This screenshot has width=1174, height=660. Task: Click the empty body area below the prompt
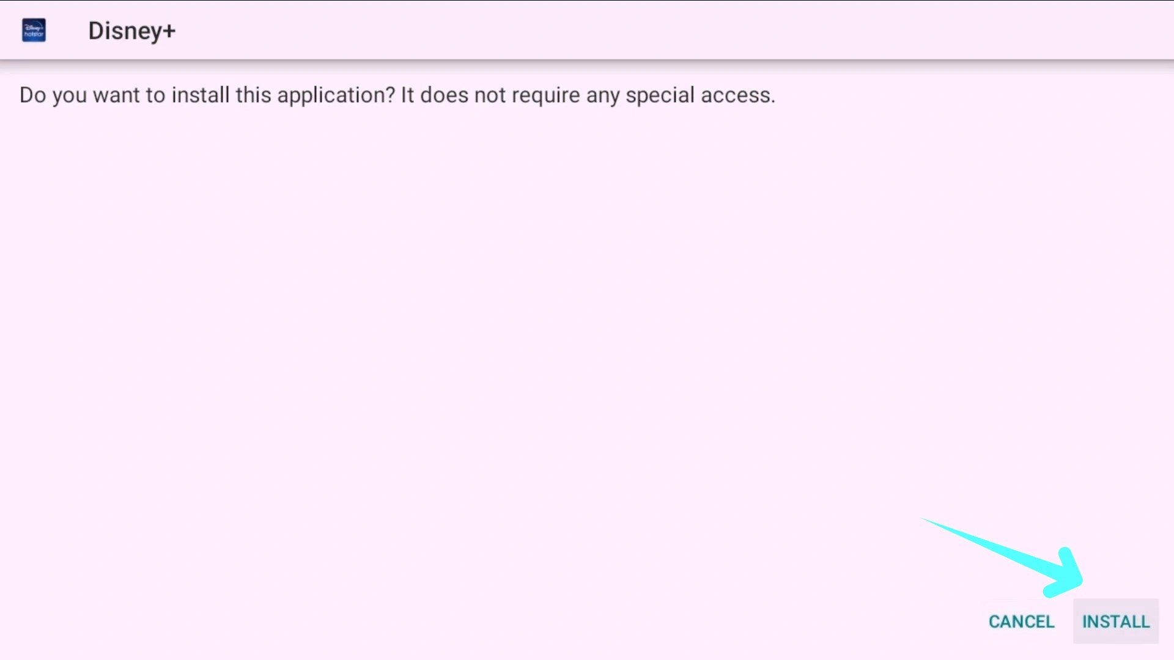[x=489, y=336]
